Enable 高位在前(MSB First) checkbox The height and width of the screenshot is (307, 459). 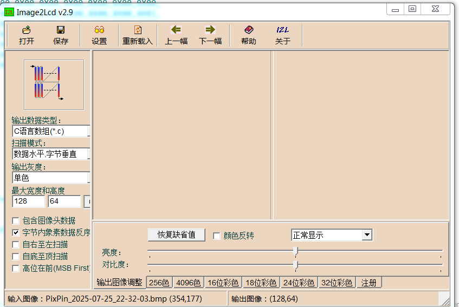16,269
